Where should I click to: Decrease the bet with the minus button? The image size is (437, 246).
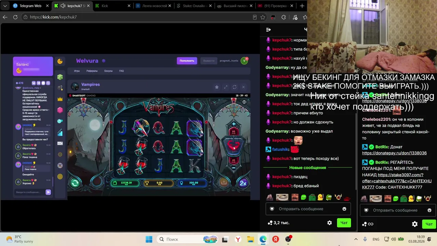(234, 168)
